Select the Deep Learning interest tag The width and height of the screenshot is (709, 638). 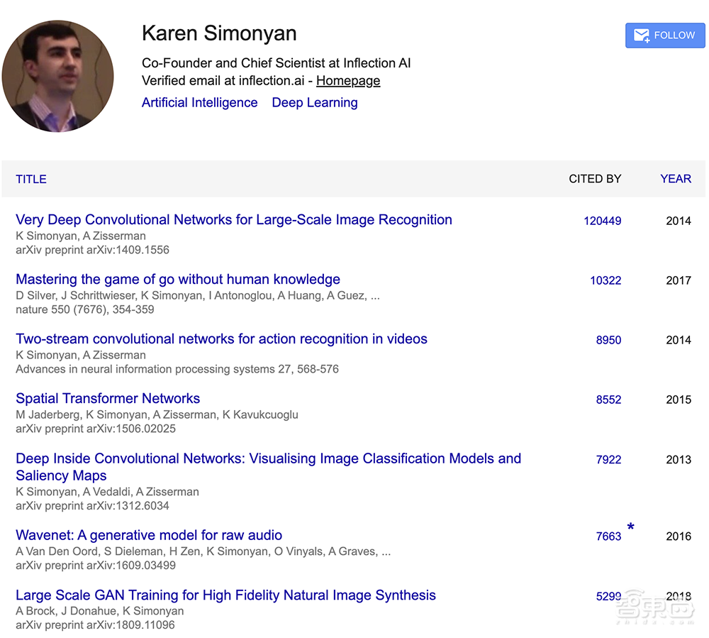(x=315, y=103)
